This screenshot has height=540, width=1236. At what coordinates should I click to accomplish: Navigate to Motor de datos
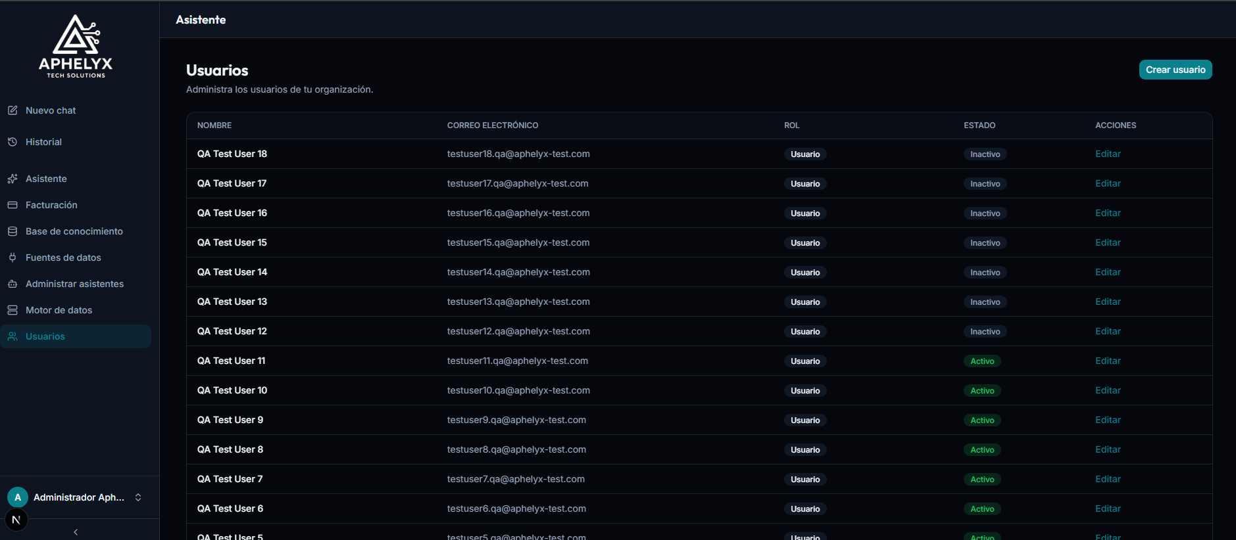tap(76, 310)
